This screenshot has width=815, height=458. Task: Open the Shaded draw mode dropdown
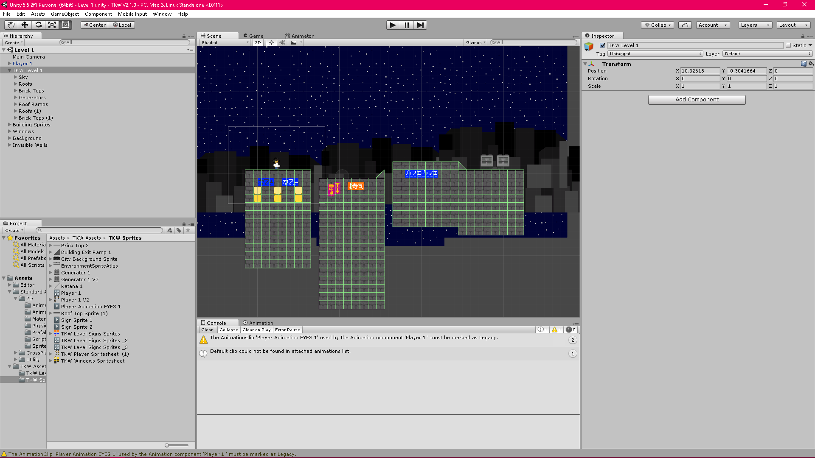(x=224, y=42)
